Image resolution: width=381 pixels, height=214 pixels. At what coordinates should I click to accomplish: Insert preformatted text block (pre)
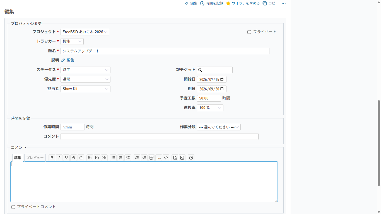click(x=159, y=158)
